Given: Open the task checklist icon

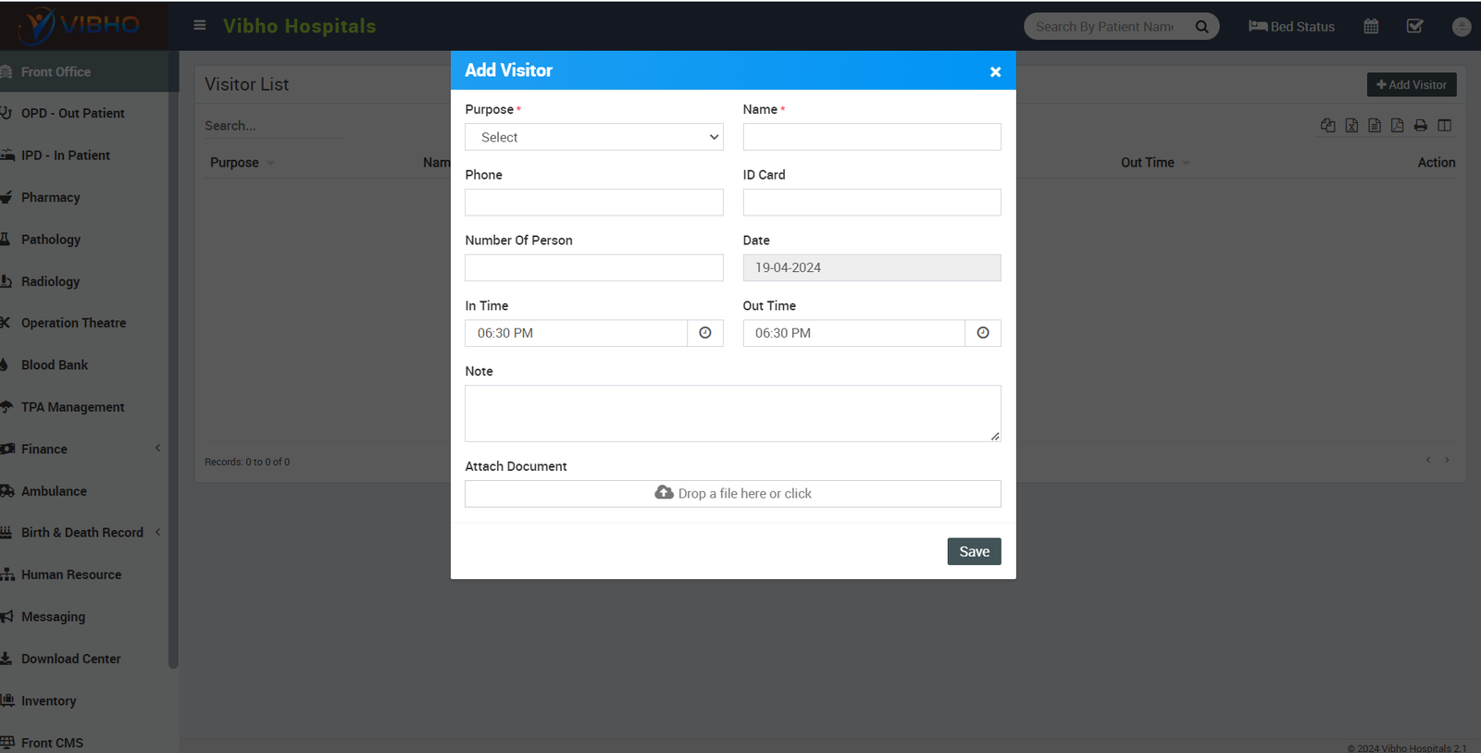Looking at the screenshot, I should tap(1414, 27).
